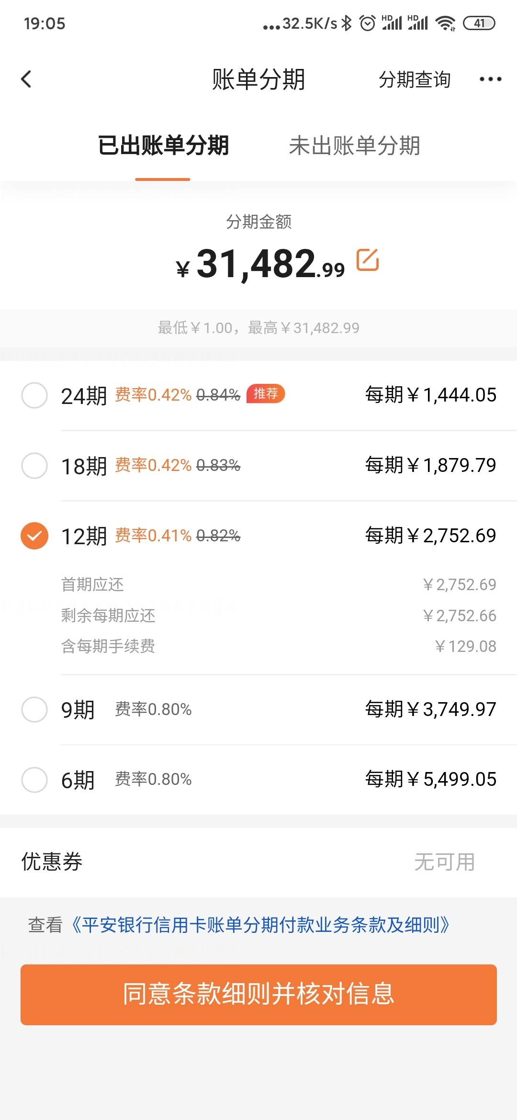Tap the alarm clock status icon

pos(367,23)
